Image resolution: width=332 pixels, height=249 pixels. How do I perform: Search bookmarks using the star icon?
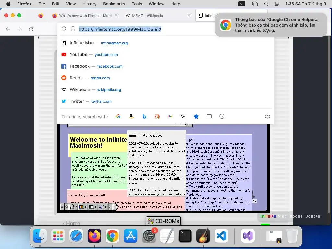pyautogui.click(x=196, y=116)
